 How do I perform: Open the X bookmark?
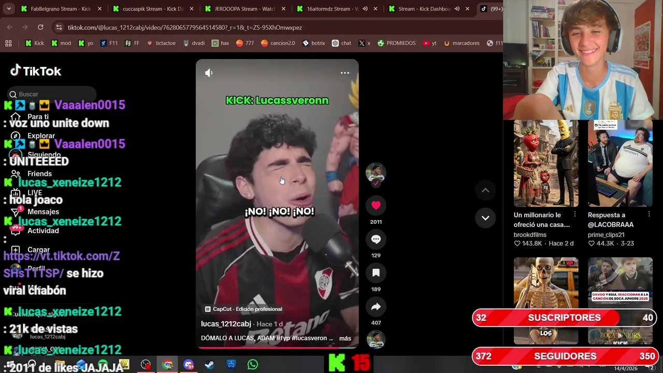pyautogui.click(x=364, y=43)
